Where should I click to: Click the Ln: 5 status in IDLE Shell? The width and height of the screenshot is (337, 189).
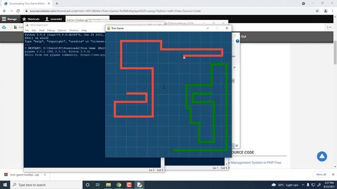(x=152, y=170)
